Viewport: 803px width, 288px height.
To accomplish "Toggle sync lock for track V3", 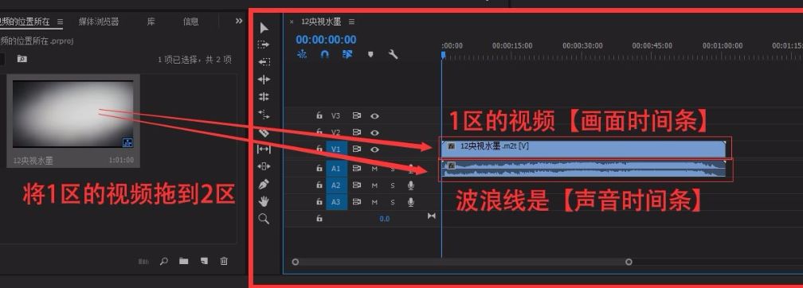I will pyautogui.click(x=357, y=116).
